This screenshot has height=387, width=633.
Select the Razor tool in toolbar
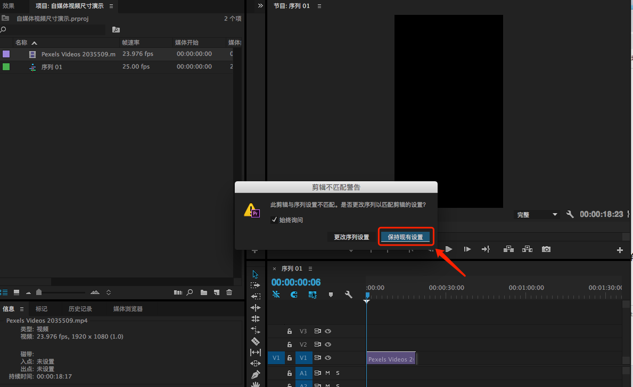(x=256, y=341)
